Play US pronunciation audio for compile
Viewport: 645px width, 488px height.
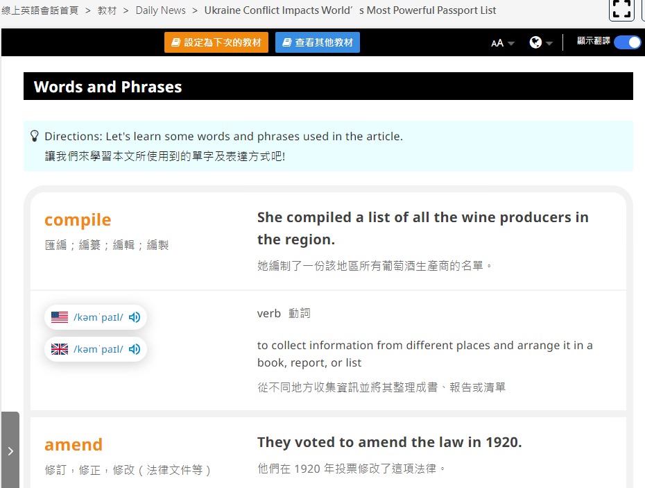[135, 317]
